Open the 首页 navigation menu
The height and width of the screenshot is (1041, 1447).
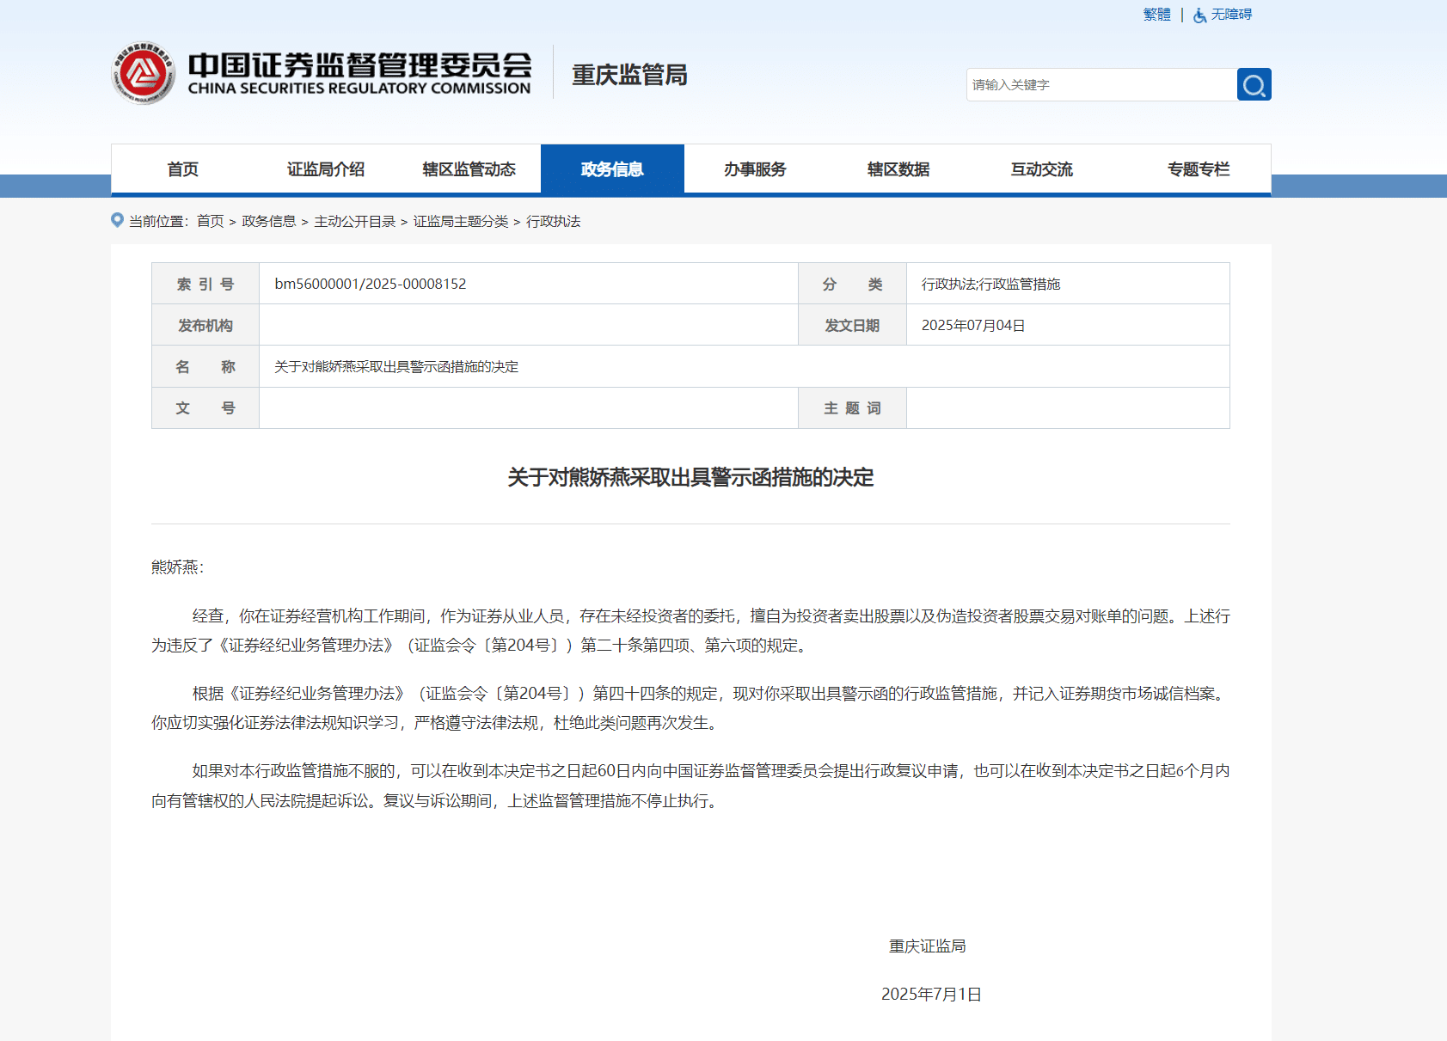183,168
